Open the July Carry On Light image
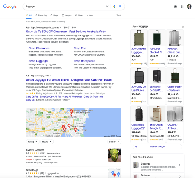The width and height of the screenshot is (195, 178). point(139,76)
